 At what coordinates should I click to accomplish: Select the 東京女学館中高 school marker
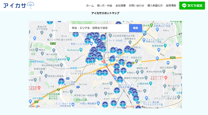[x=164, y=72]
